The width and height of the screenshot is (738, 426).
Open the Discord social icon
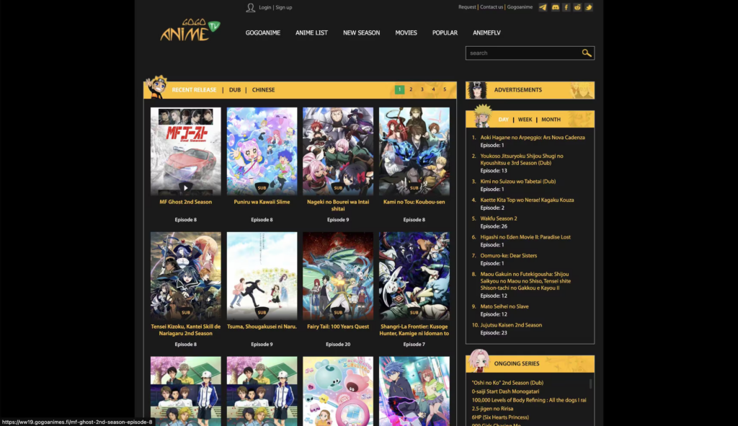click(x=556, y=7)
